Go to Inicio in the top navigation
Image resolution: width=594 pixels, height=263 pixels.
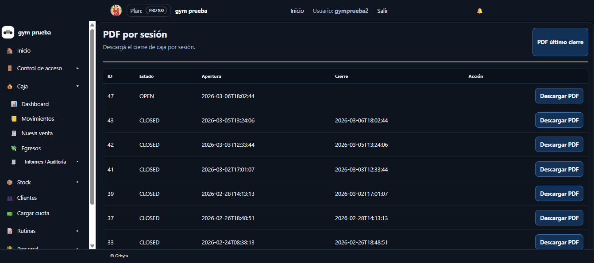[x=297, y=11]
